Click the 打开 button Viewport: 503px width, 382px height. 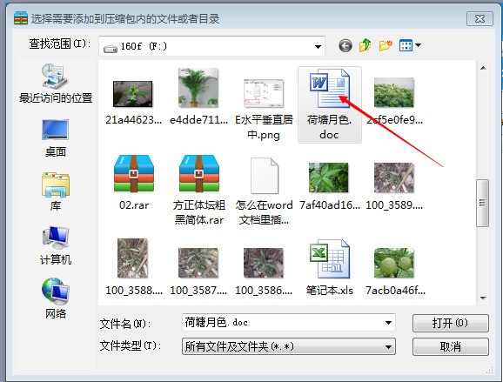[x=451, y=323]
